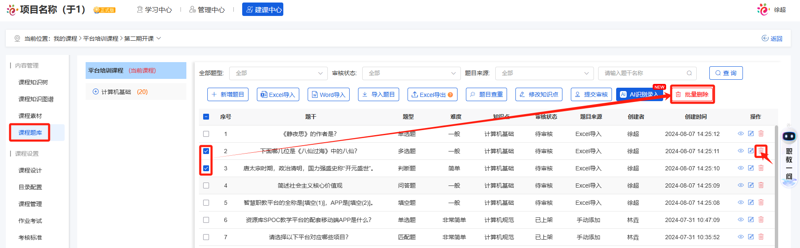Open 课程素材 in sidebar
The height and width of the screenshot is (248, 800).
click(30, 116)
